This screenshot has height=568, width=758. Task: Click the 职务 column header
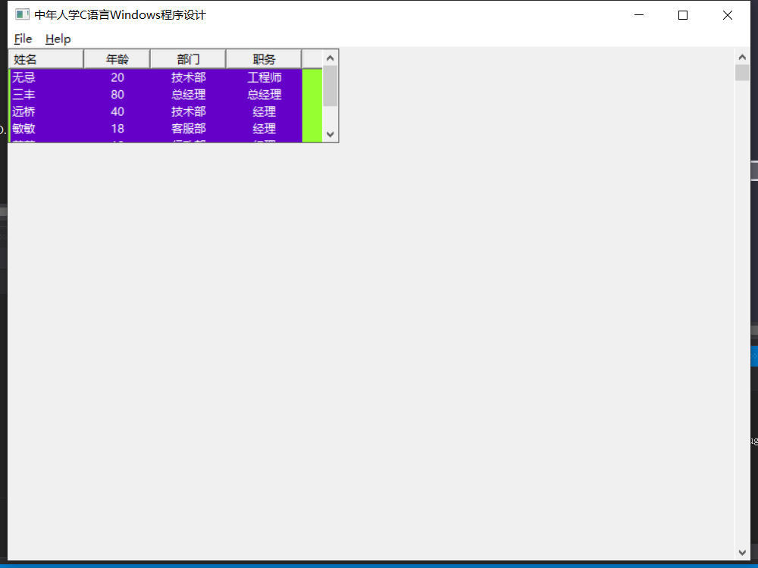tap(264, 59)
